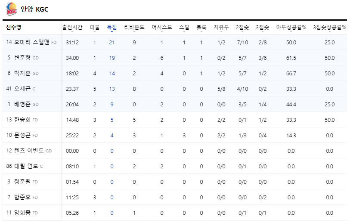350x223 pixels.
Task: Sort the table by 리바운드 column
Action: point(134,28)
